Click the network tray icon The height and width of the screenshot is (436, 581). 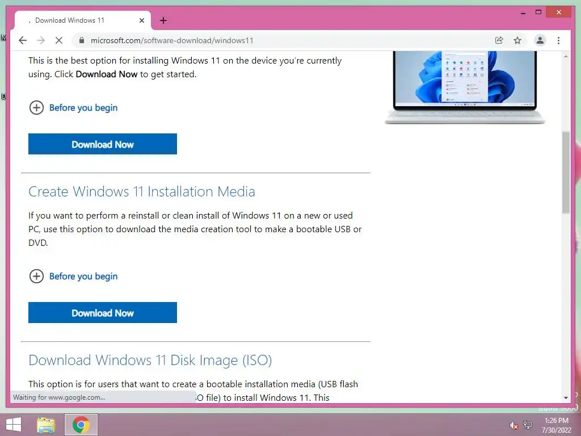528,425
